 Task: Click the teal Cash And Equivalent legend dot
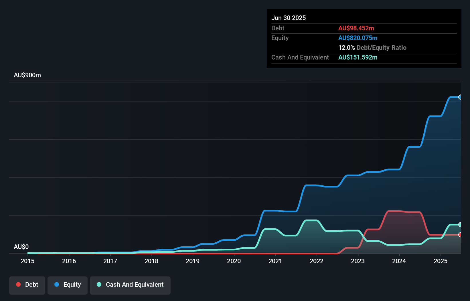(98, 284)
